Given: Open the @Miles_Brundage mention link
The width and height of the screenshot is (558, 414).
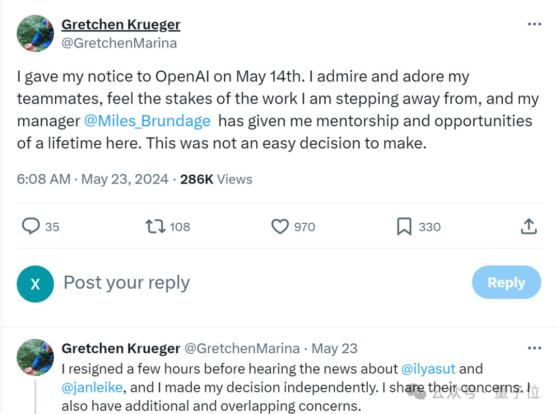Looking at the screenshot, I should click(x=147, y=121).
